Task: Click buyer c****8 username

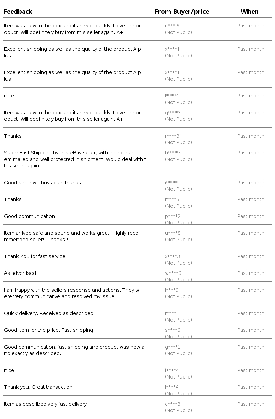Action: point(173,404)
